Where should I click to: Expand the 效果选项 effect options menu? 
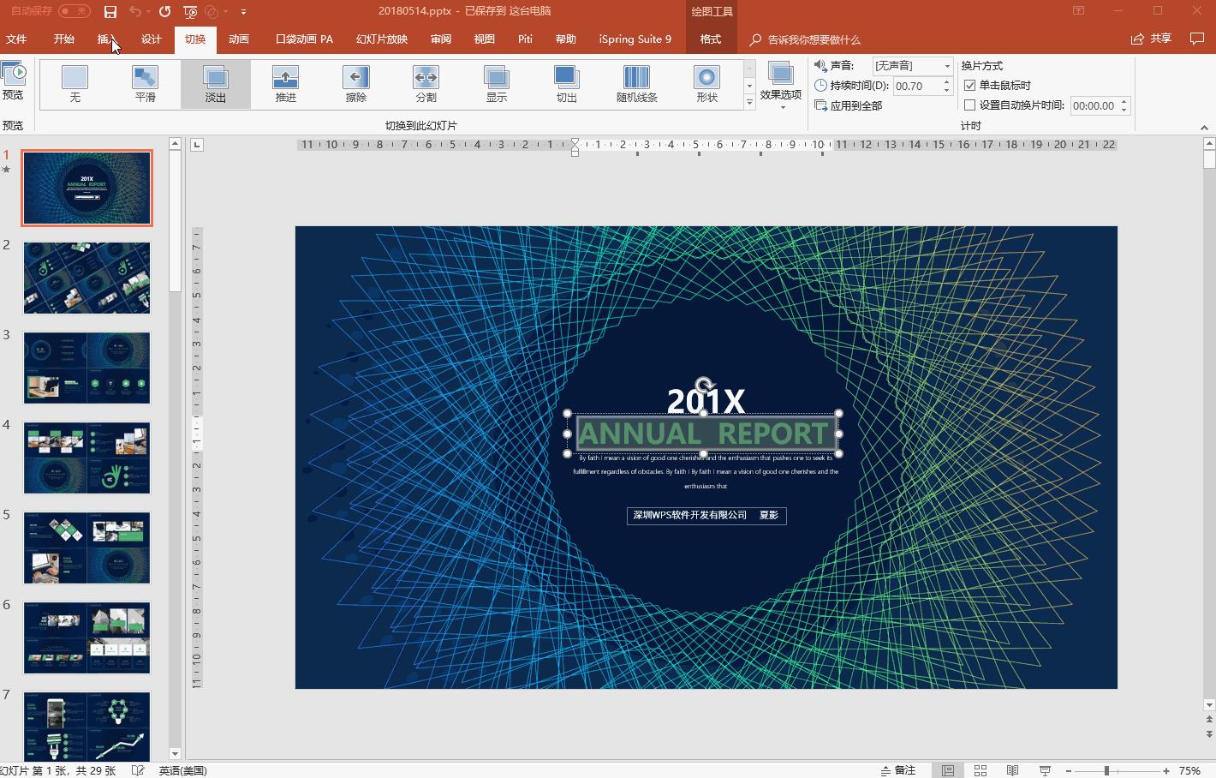[x=780, y=85]
